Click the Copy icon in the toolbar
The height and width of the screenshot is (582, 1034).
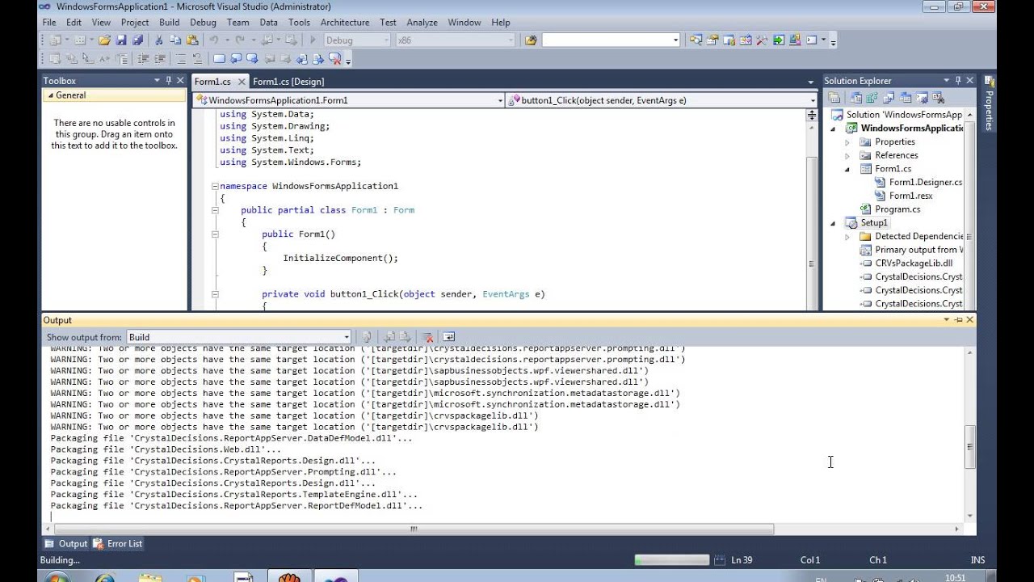tap(175, 40)
